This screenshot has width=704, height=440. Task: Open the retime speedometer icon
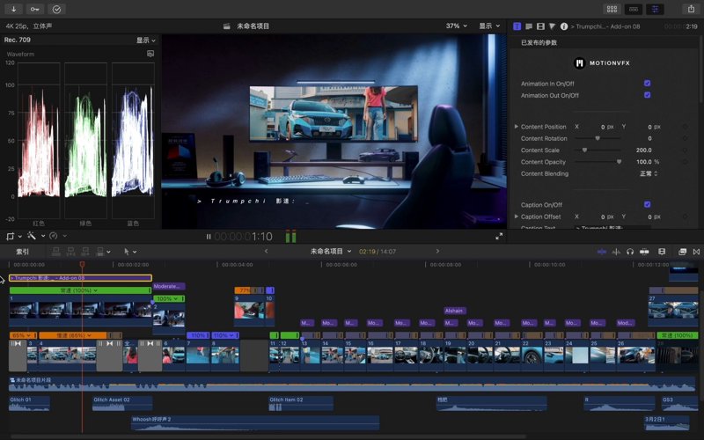coord(54,236)
